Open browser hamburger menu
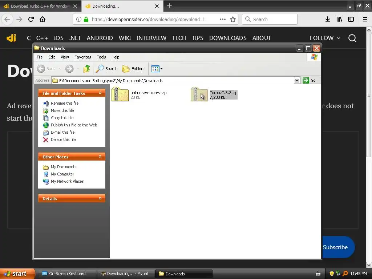Viewport: 372px width, 279px height. pyautogui.click(x=365, y=19)
